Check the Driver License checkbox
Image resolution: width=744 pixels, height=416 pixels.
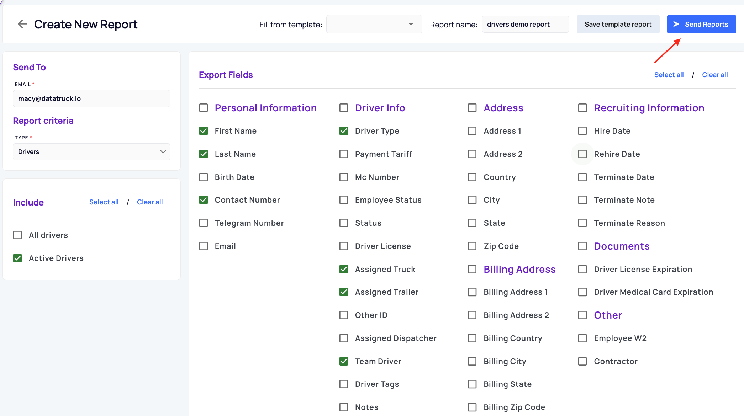[344, 246]
